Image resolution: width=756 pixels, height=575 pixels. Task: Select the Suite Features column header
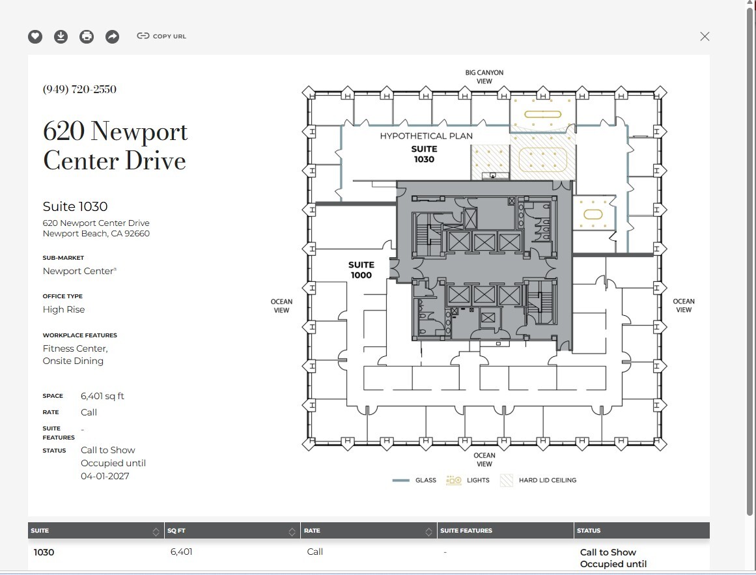click(505, 531)
